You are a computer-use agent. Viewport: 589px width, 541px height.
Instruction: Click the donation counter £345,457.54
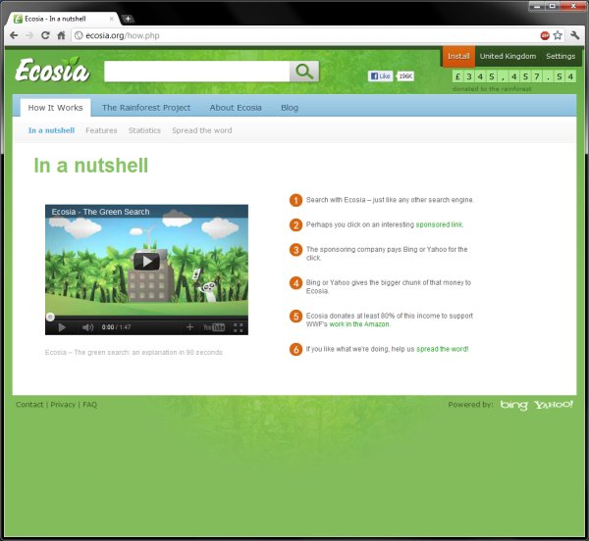pyautogui.click(x=514, y=76)
